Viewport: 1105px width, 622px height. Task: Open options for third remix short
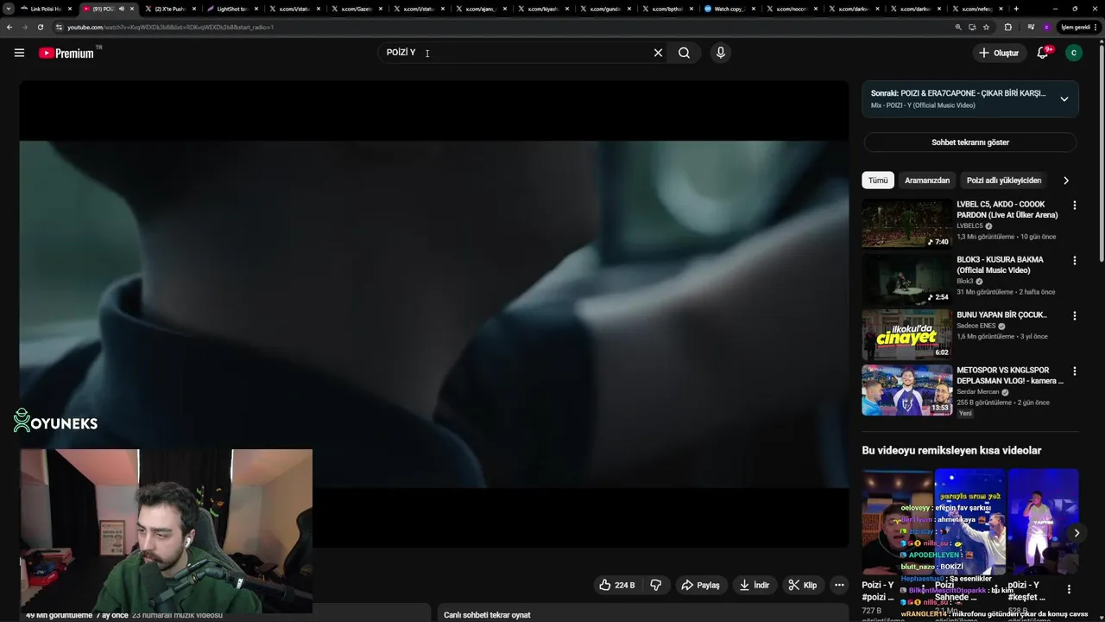pyautogui.click(x=1069, y=589)
